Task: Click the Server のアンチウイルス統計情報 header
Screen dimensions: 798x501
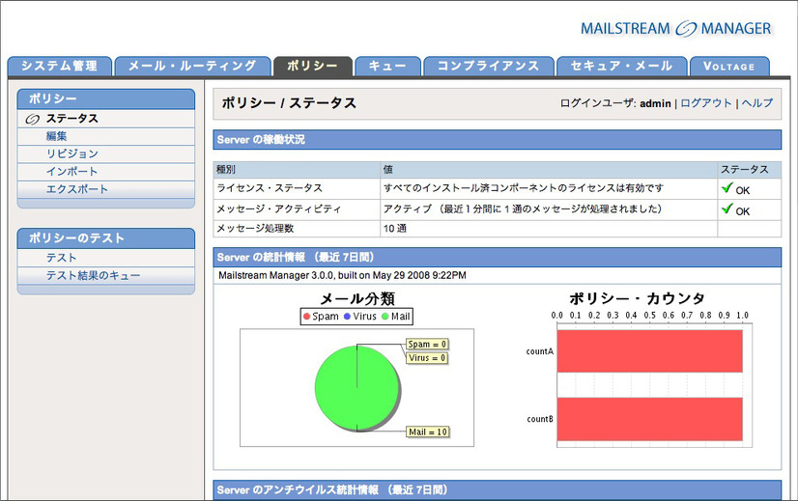Action: click(x=497, y=490)
